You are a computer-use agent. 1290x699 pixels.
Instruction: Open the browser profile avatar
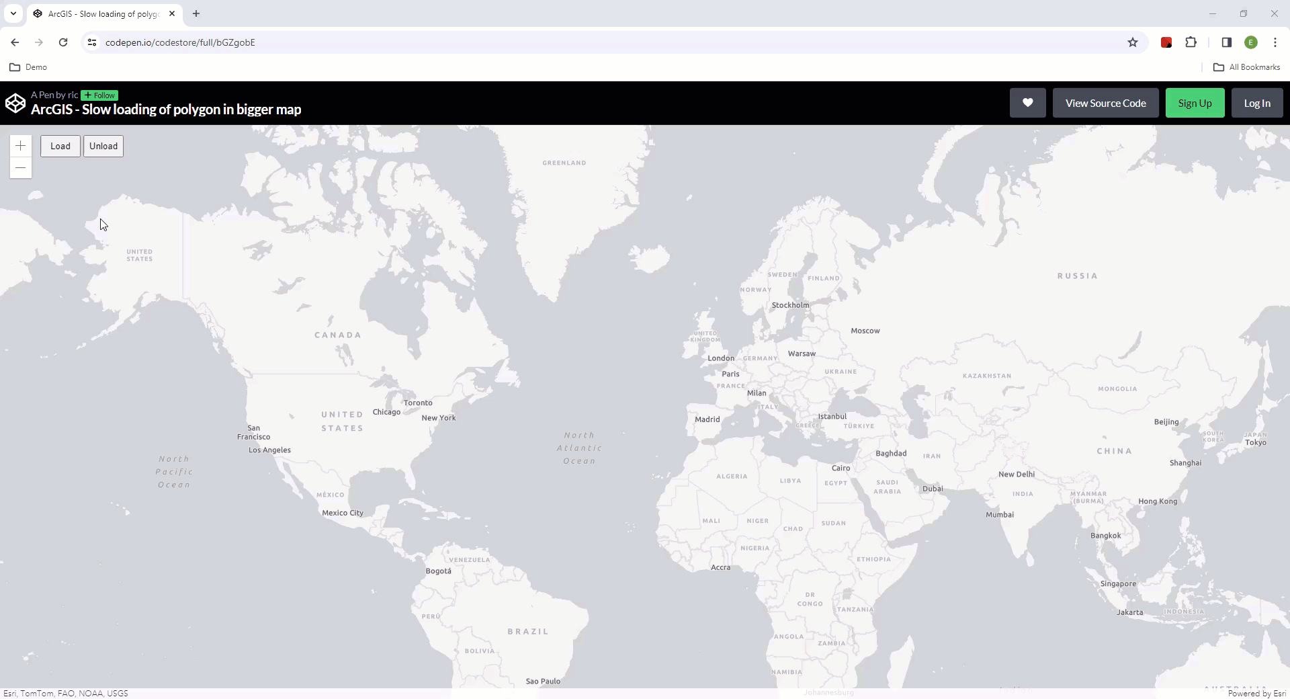tap(1252, 42)
